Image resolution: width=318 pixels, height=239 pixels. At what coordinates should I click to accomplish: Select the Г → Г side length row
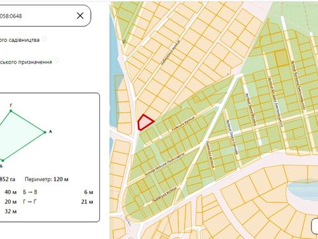[x=58, y=202]
